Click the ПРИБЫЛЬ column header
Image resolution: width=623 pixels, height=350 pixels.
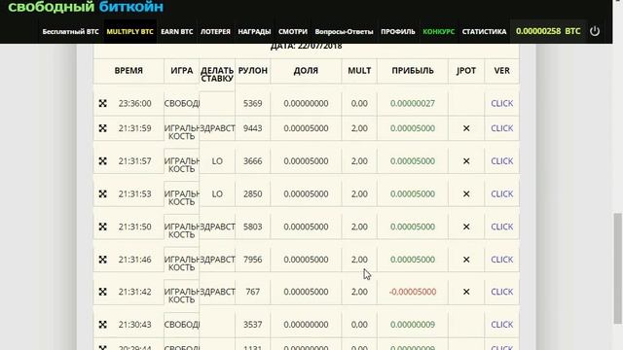pyautogui.click(x=413, y=71)
